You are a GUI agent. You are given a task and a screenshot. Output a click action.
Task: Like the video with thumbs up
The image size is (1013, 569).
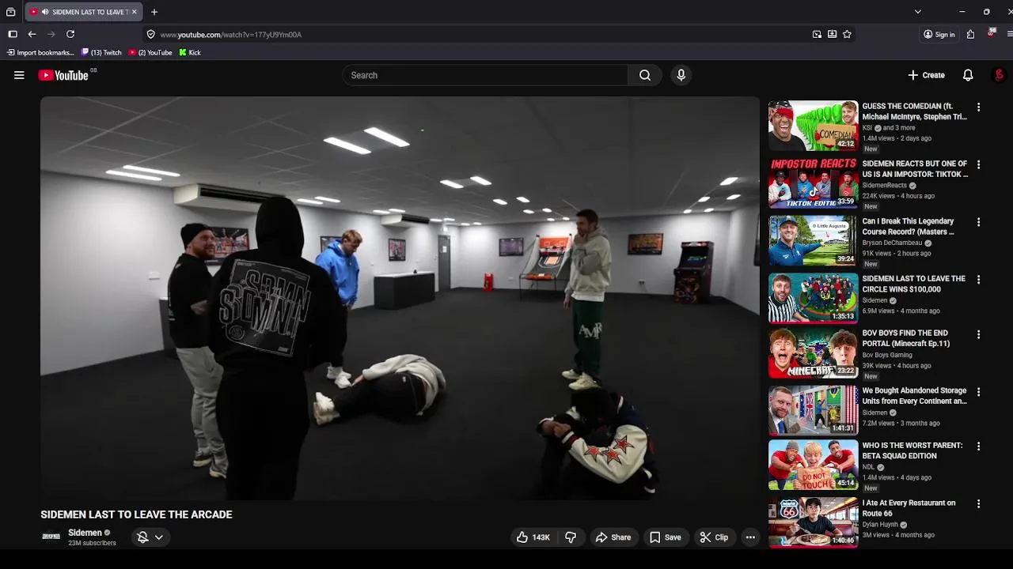(x=533, y=537)
